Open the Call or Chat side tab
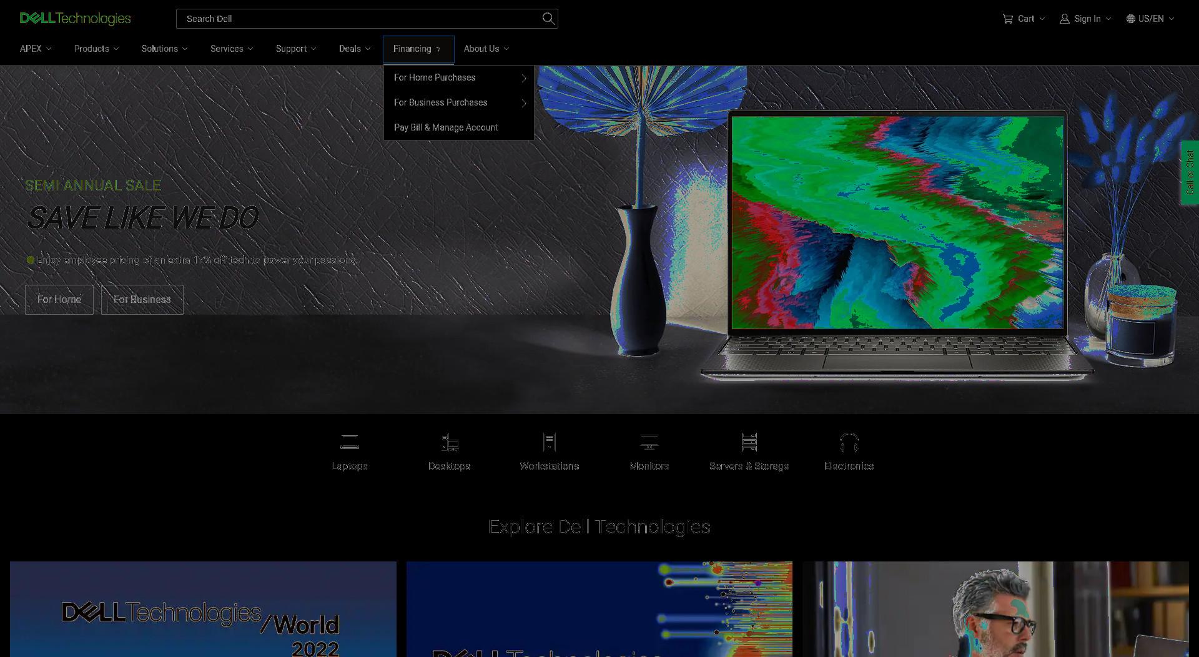 click(1190, 172)
